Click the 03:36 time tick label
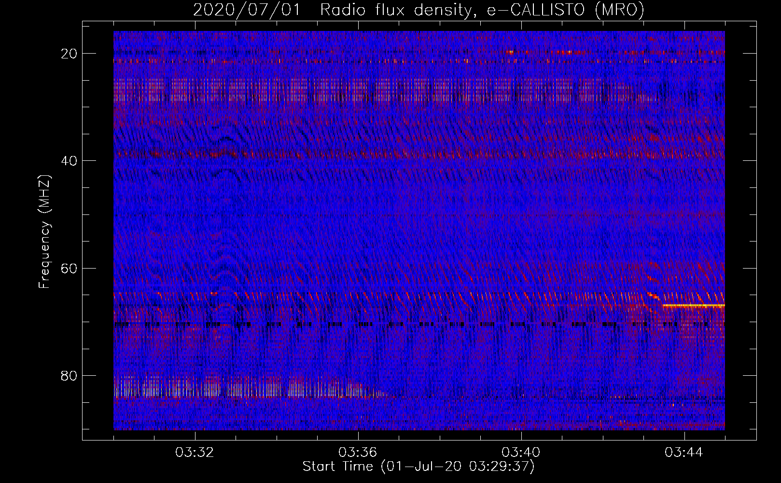The height and width of the screenshot is (483, 781). click(358, 453)
